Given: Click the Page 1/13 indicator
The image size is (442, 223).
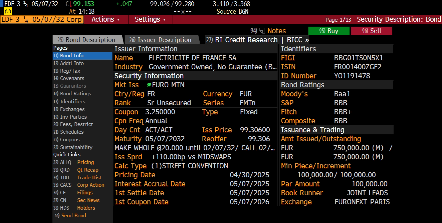Looking at the screenshot, I should coord(338,20).
